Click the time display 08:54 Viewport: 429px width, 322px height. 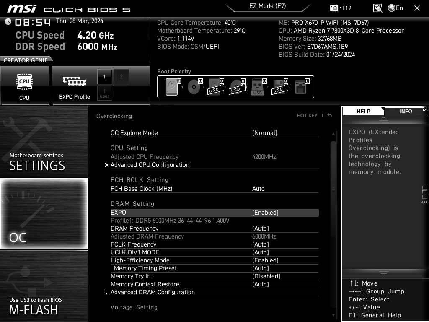click(x=33, y=22)
